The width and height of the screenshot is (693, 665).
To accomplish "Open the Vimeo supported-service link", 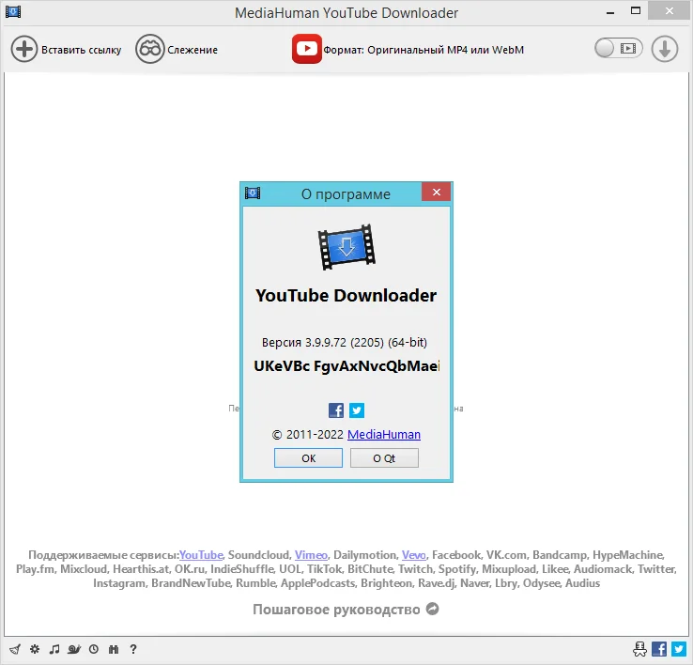I will [x=311, y=555].
